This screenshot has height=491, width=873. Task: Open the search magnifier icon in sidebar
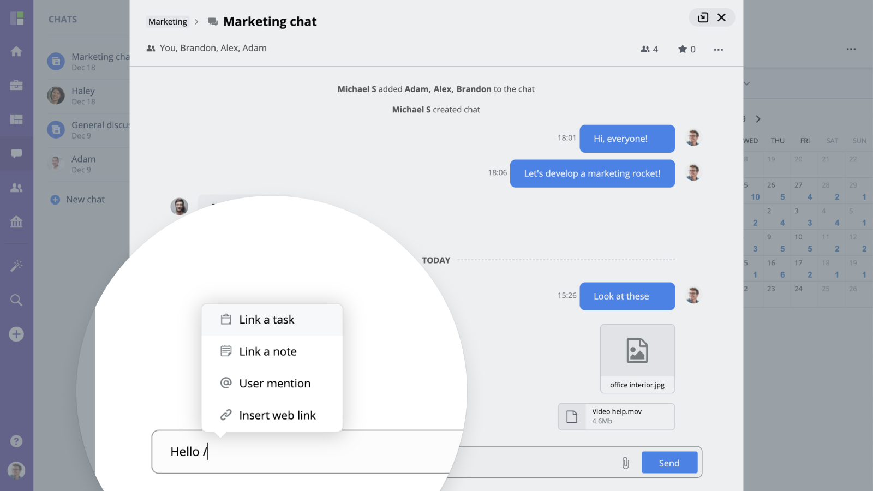click(16, 300)
